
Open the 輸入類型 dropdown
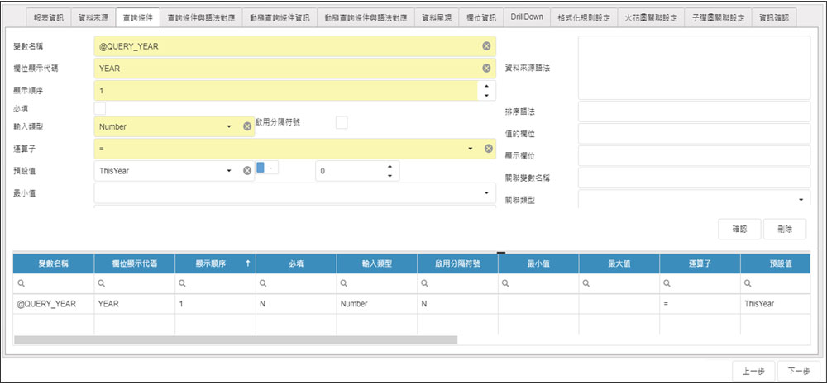tap(228, 126)
